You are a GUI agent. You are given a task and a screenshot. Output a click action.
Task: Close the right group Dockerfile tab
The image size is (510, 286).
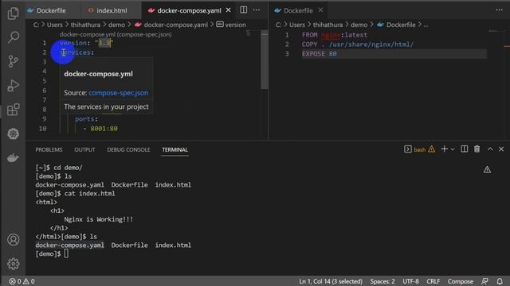320,10
